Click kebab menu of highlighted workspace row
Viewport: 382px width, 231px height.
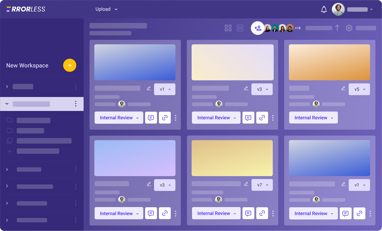[x=76, y=104]
